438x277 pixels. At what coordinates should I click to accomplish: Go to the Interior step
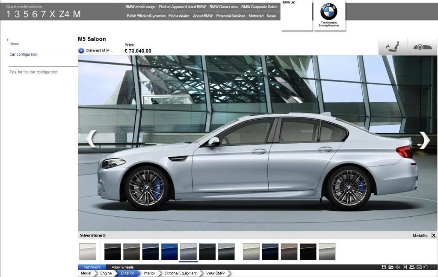[149, 274]
